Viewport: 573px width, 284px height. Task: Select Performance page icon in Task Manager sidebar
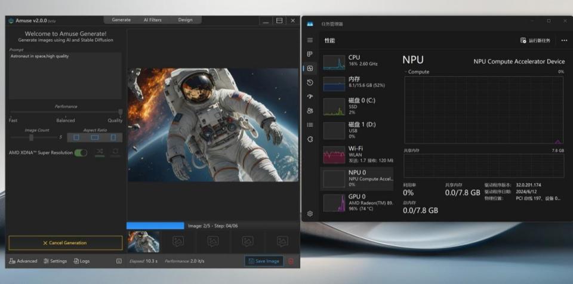pyautogui.click(x=310, y=68)
